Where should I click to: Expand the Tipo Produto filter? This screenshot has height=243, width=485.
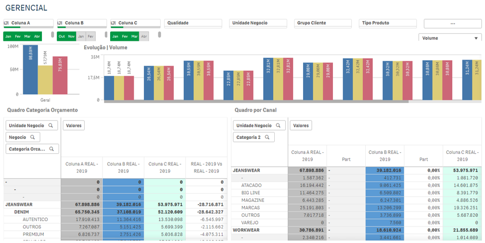(x=387, y=23)
